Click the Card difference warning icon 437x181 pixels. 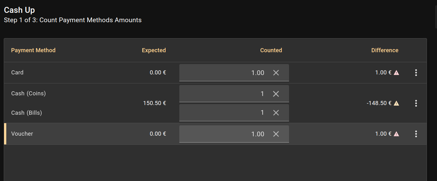click(396, 73)
